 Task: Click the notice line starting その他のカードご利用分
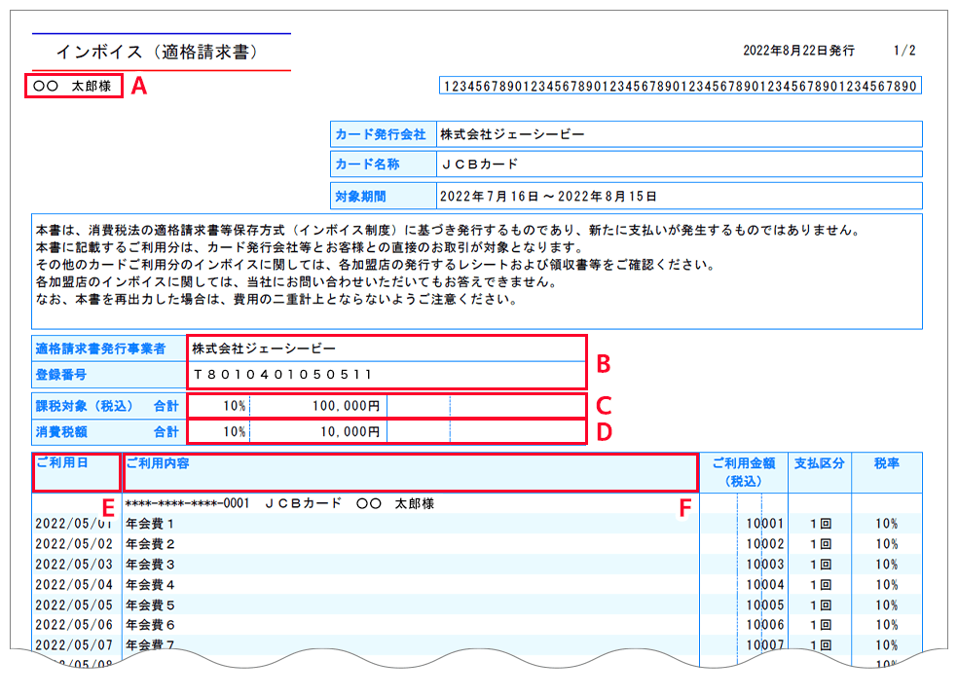click(x=375, y=265)
